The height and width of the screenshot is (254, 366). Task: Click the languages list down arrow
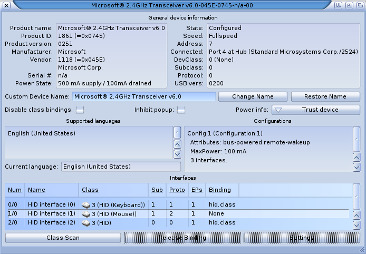[x=177, y=154]
